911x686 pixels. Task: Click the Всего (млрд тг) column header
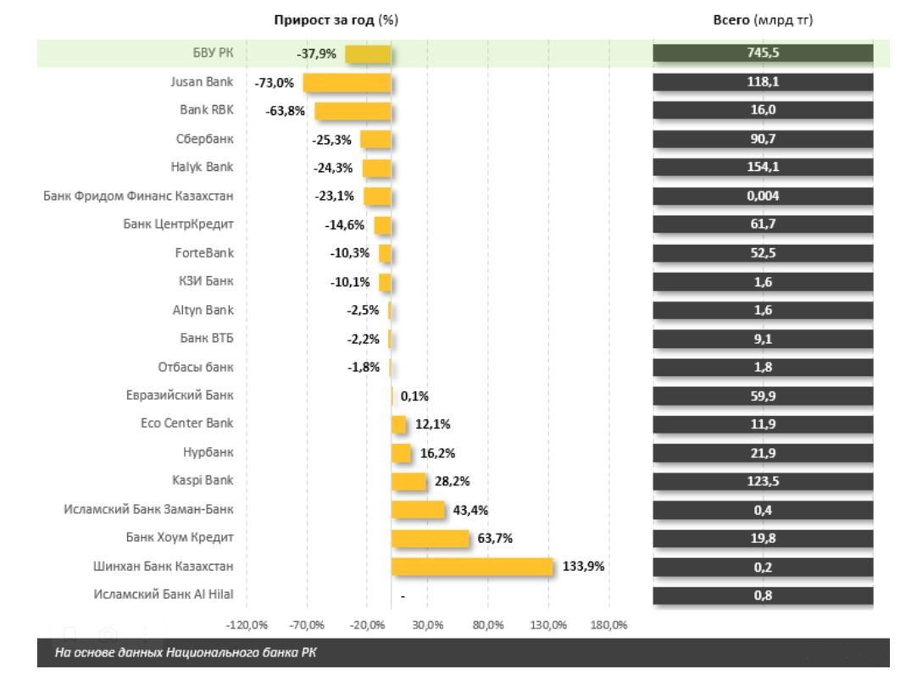point(764,21)
